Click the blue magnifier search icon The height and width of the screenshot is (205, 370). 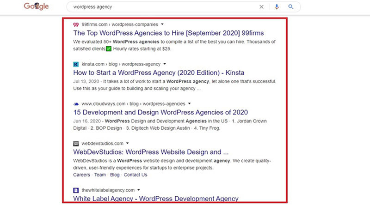291,7
